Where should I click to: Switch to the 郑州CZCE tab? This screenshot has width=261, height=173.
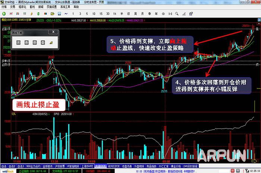point(114,166)
